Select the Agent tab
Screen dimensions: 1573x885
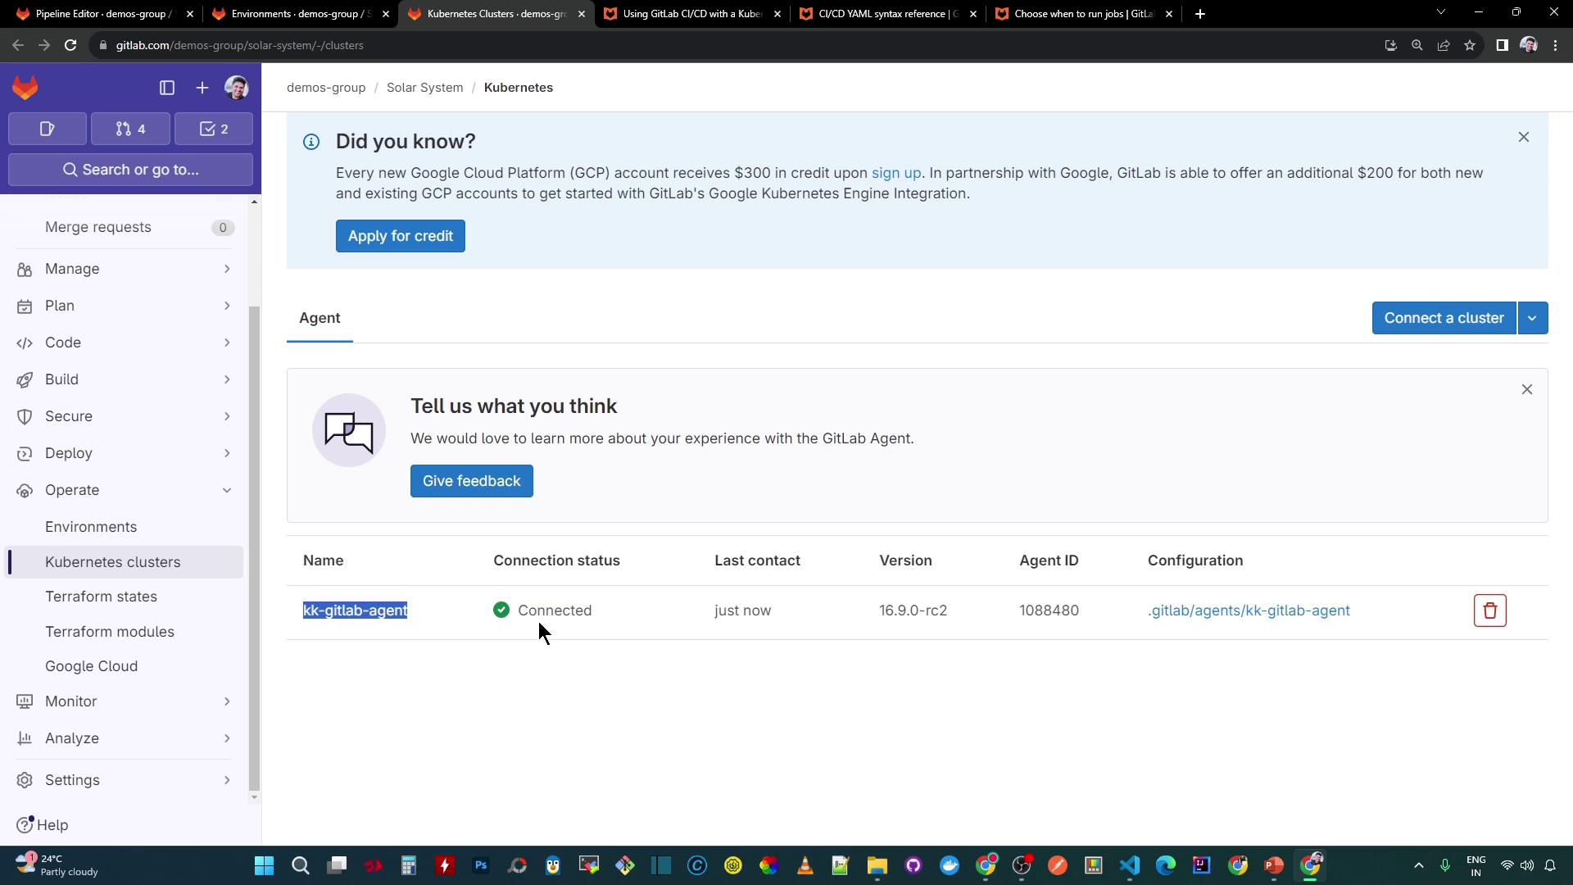320,318
